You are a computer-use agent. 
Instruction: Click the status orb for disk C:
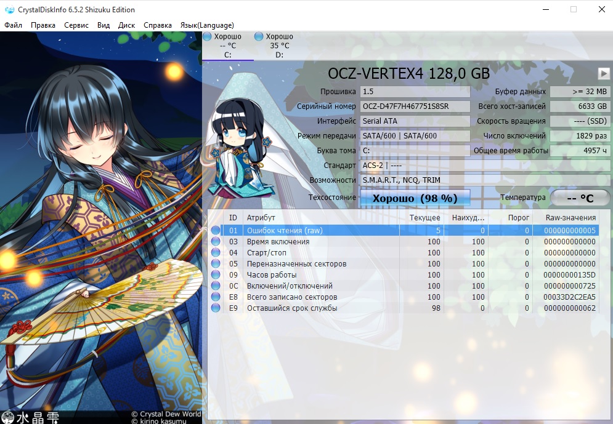tap(207, 36)
